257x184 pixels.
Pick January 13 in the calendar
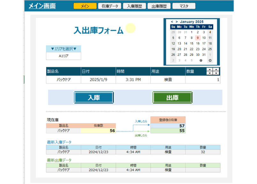179,44
